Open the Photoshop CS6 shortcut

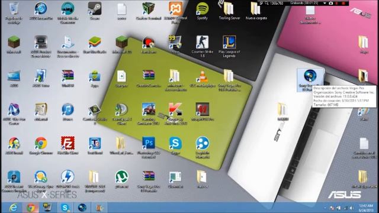149,143
